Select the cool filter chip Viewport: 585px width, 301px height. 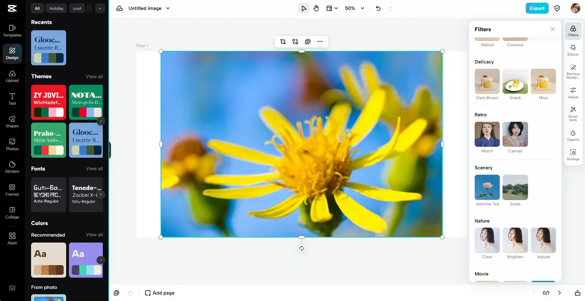(x=77, y=8)
